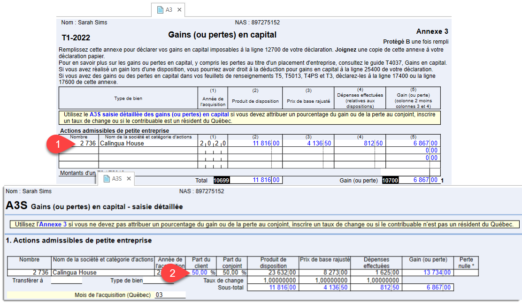
Task: Close the A3S tab
Action: [129, 179]
